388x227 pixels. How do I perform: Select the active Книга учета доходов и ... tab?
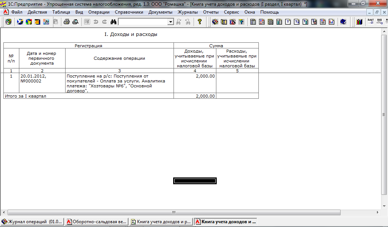pos(226,222)
